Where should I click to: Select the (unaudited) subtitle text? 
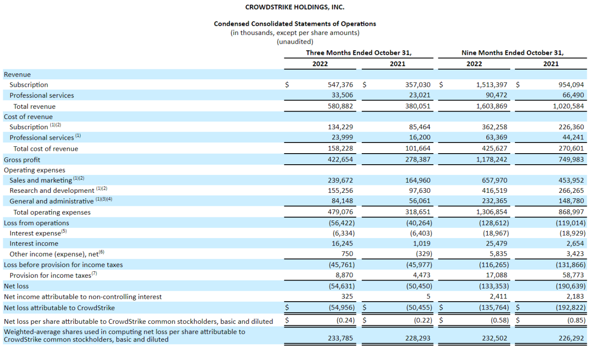pos(295,42)
